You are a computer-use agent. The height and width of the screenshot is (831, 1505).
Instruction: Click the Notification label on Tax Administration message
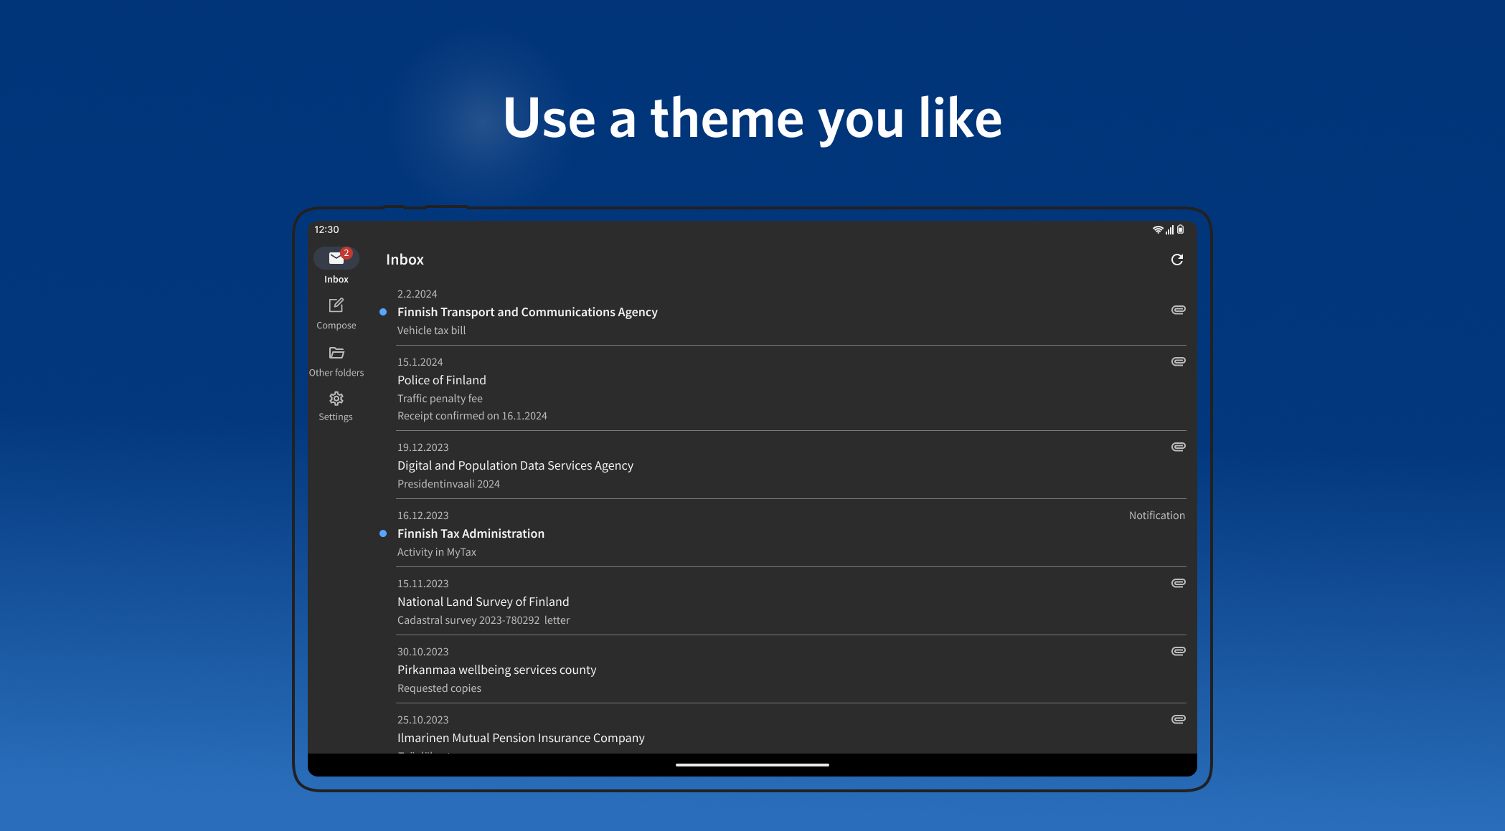click(1156, 516)
